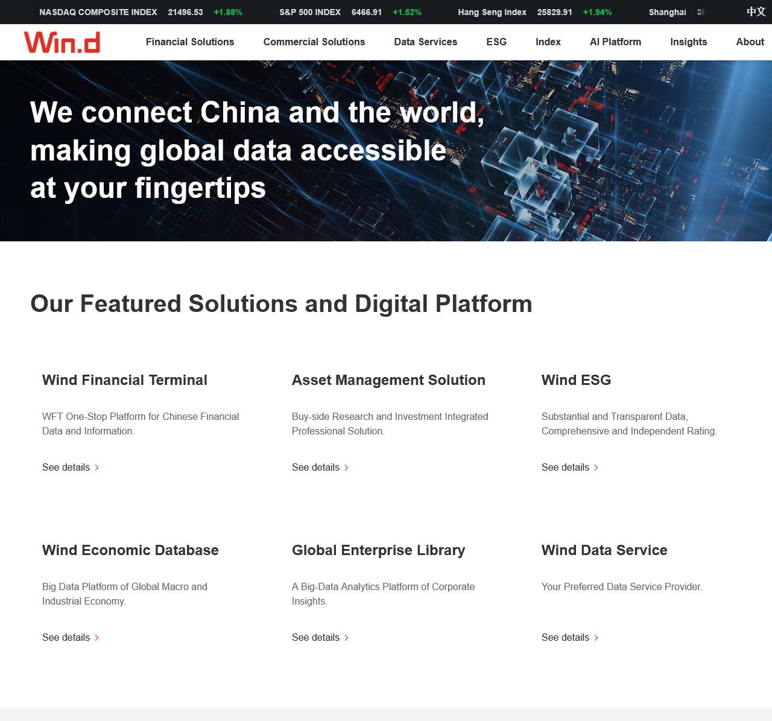Click red chevron beside Asset Management details
The height and width of the screenshot is (721, 772).
click(346, 468)
